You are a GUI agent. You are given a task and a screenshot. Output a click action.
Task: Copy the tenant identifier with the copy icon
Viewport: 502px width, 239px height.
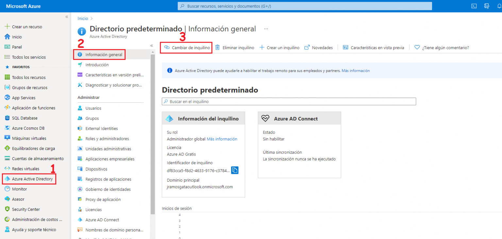point(235,170)
